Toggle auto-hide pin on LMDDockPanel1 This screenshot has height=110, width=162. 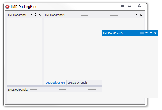[35, 15]
